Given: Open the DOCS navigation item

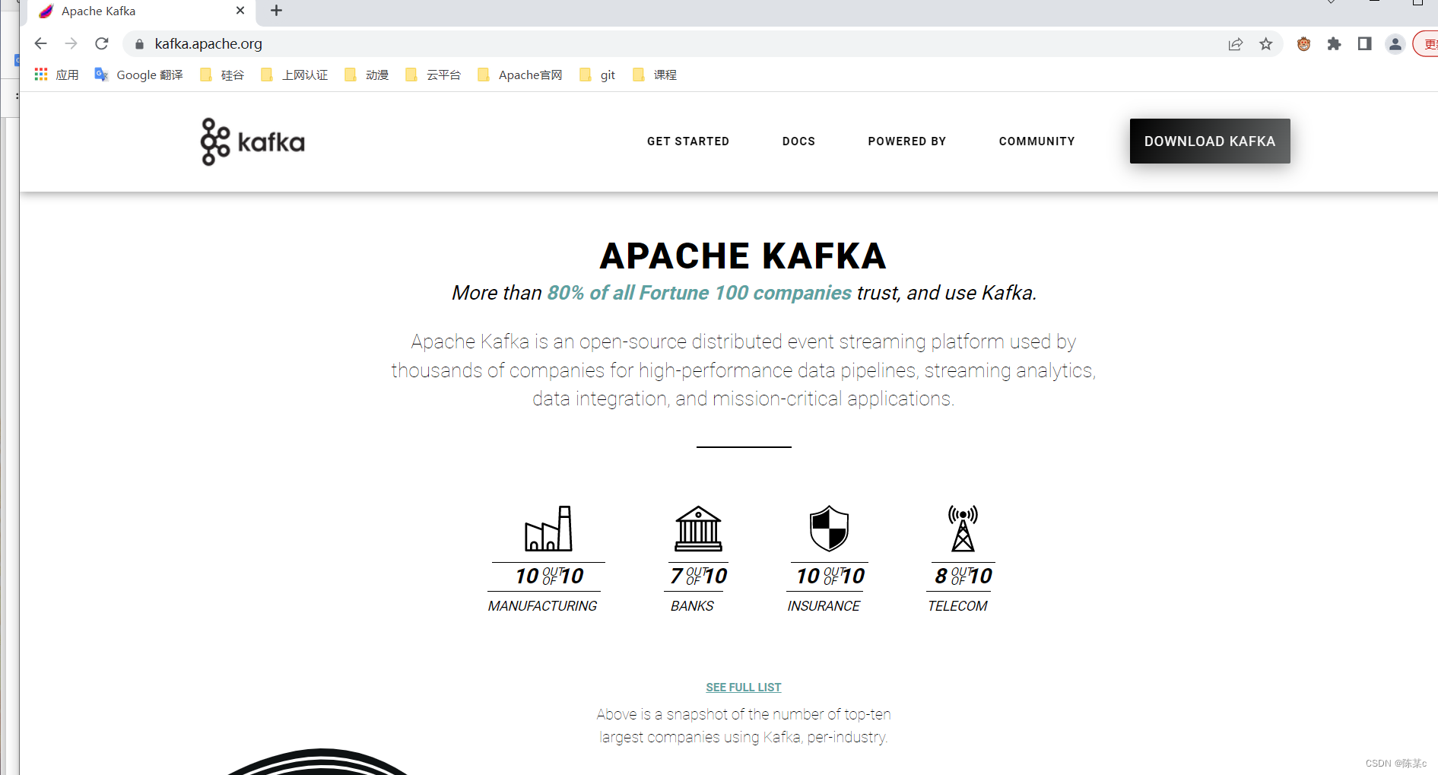Looking at the screenshot, I should pyautogui.click(x=798, y=141).
